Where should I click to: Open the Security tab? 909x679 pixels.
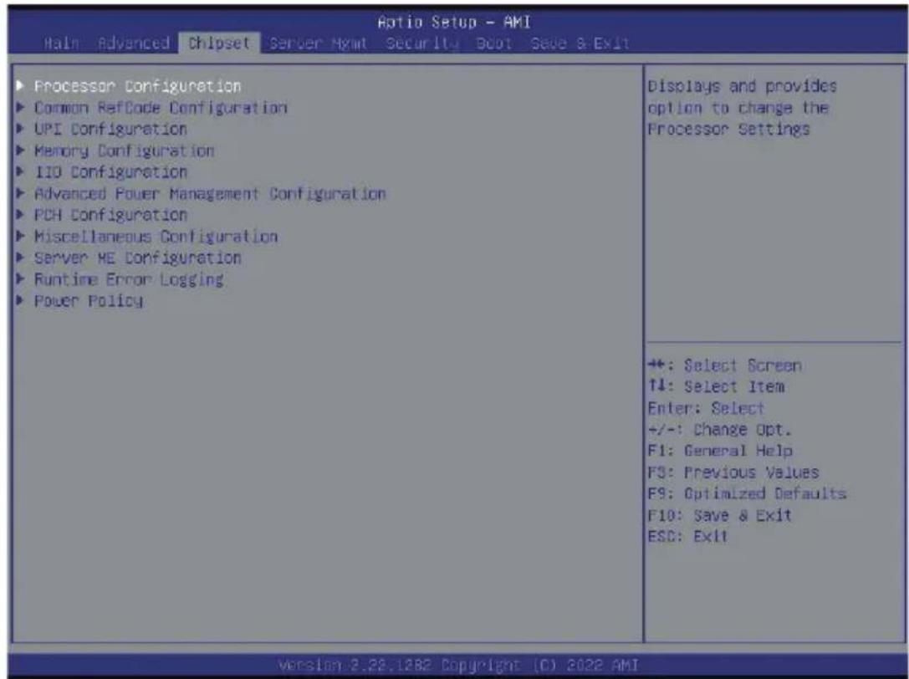click(x=422, y=43)
